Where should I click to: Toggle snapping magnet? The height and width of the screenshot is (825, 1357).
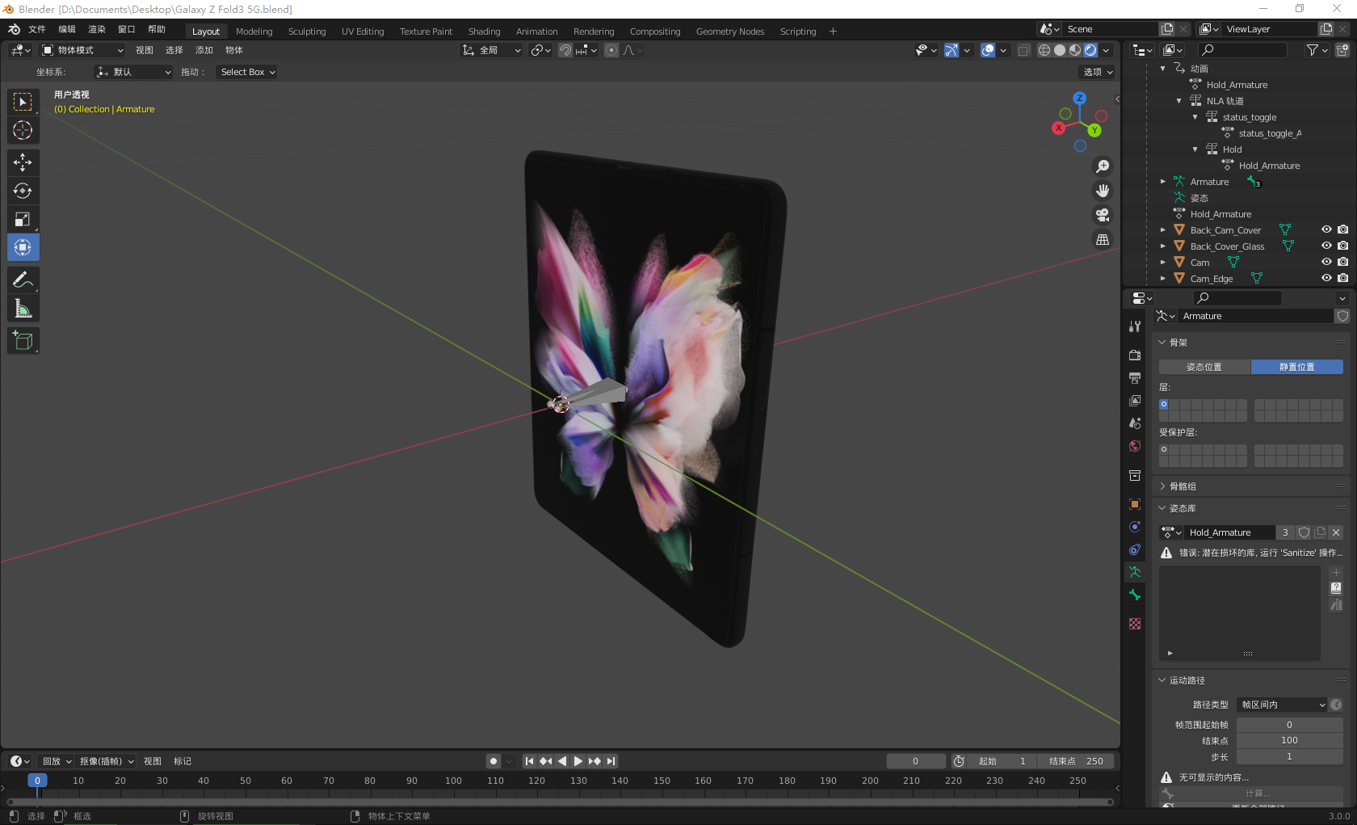point(565,50)
